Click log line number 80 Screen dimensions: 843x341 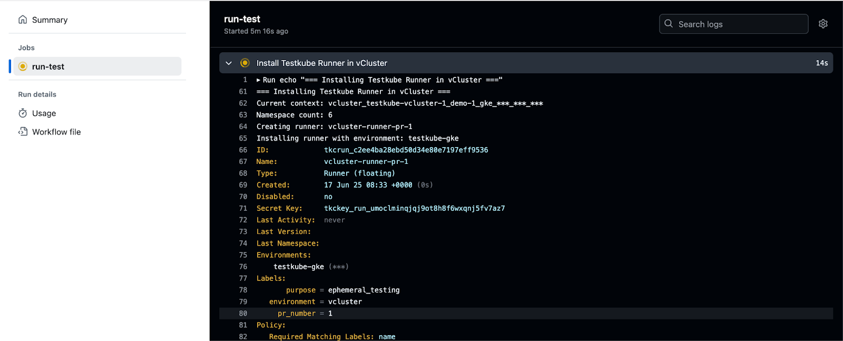243,313
